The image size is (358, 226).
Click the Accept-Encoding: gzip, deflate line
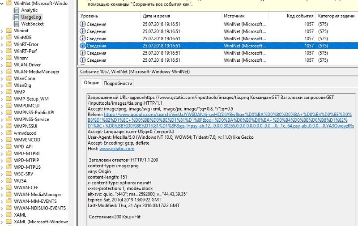[119, 143]
